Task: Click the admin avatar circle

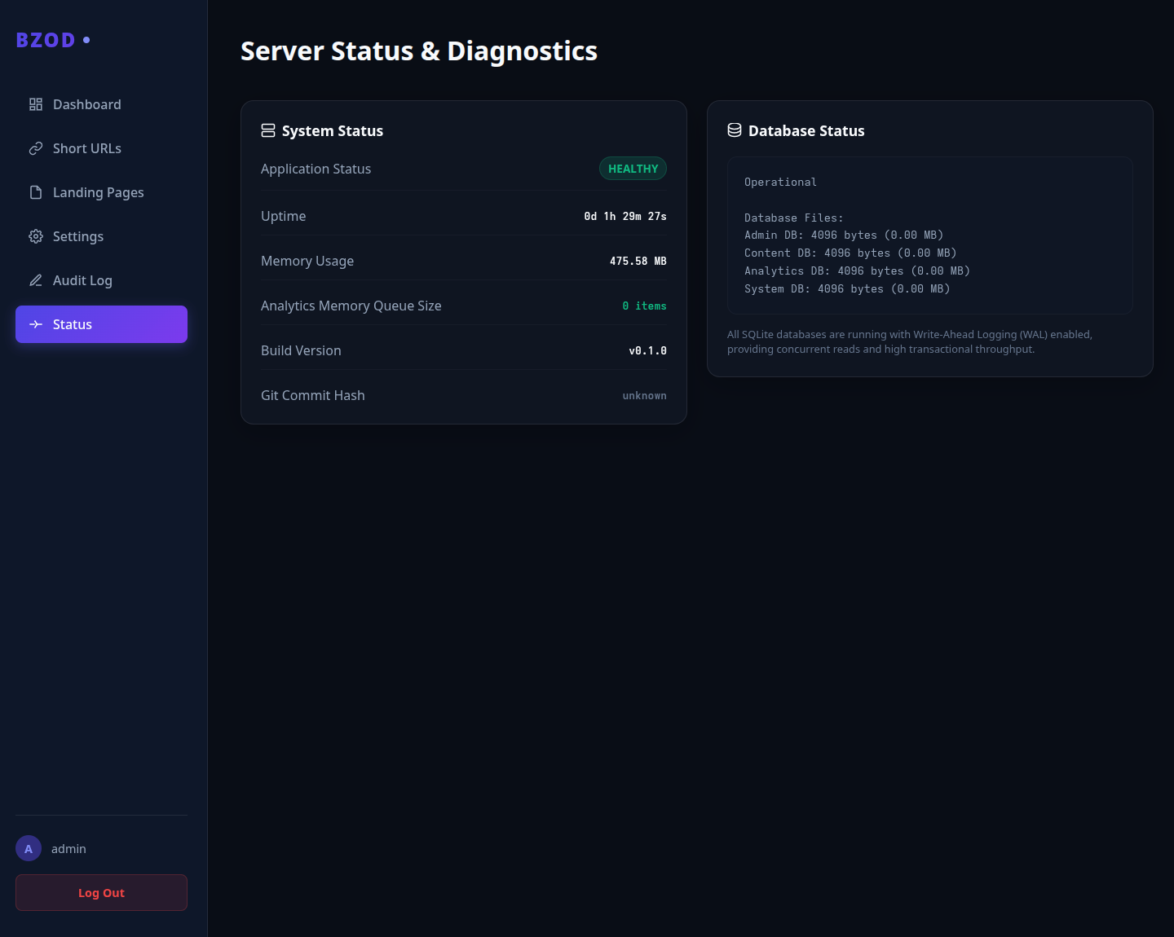Action: (x=29, y=848)
